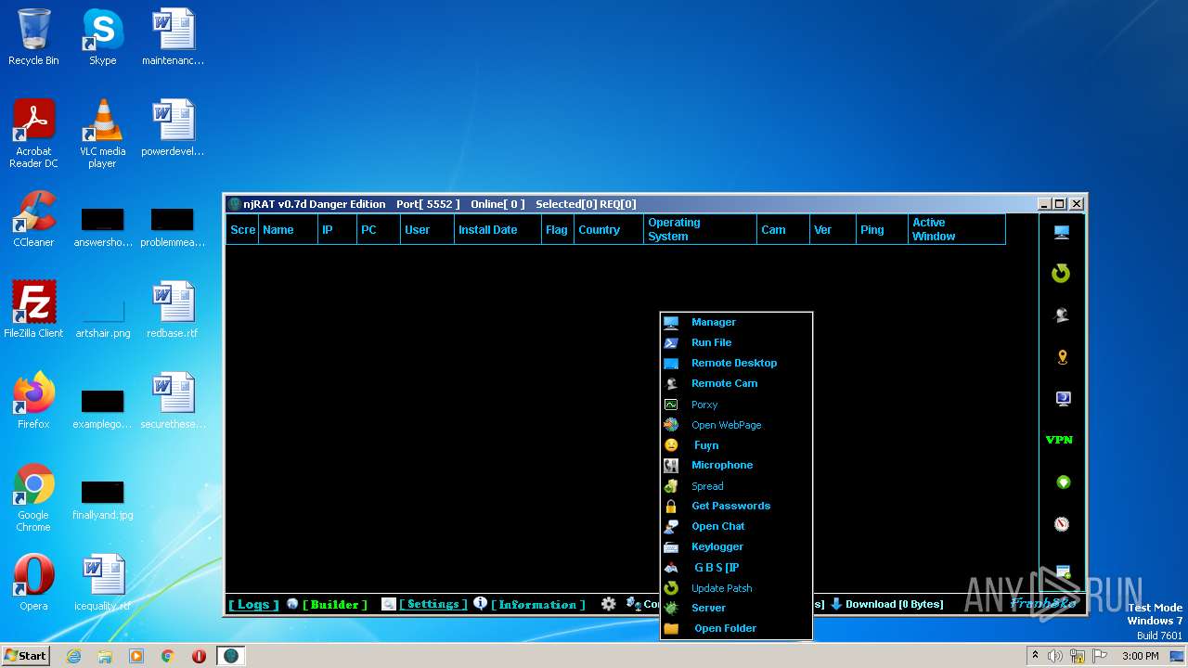Select the Skype desktop shortcut
This screenshot has width=1188, height=668.
[x=102, y=38]
